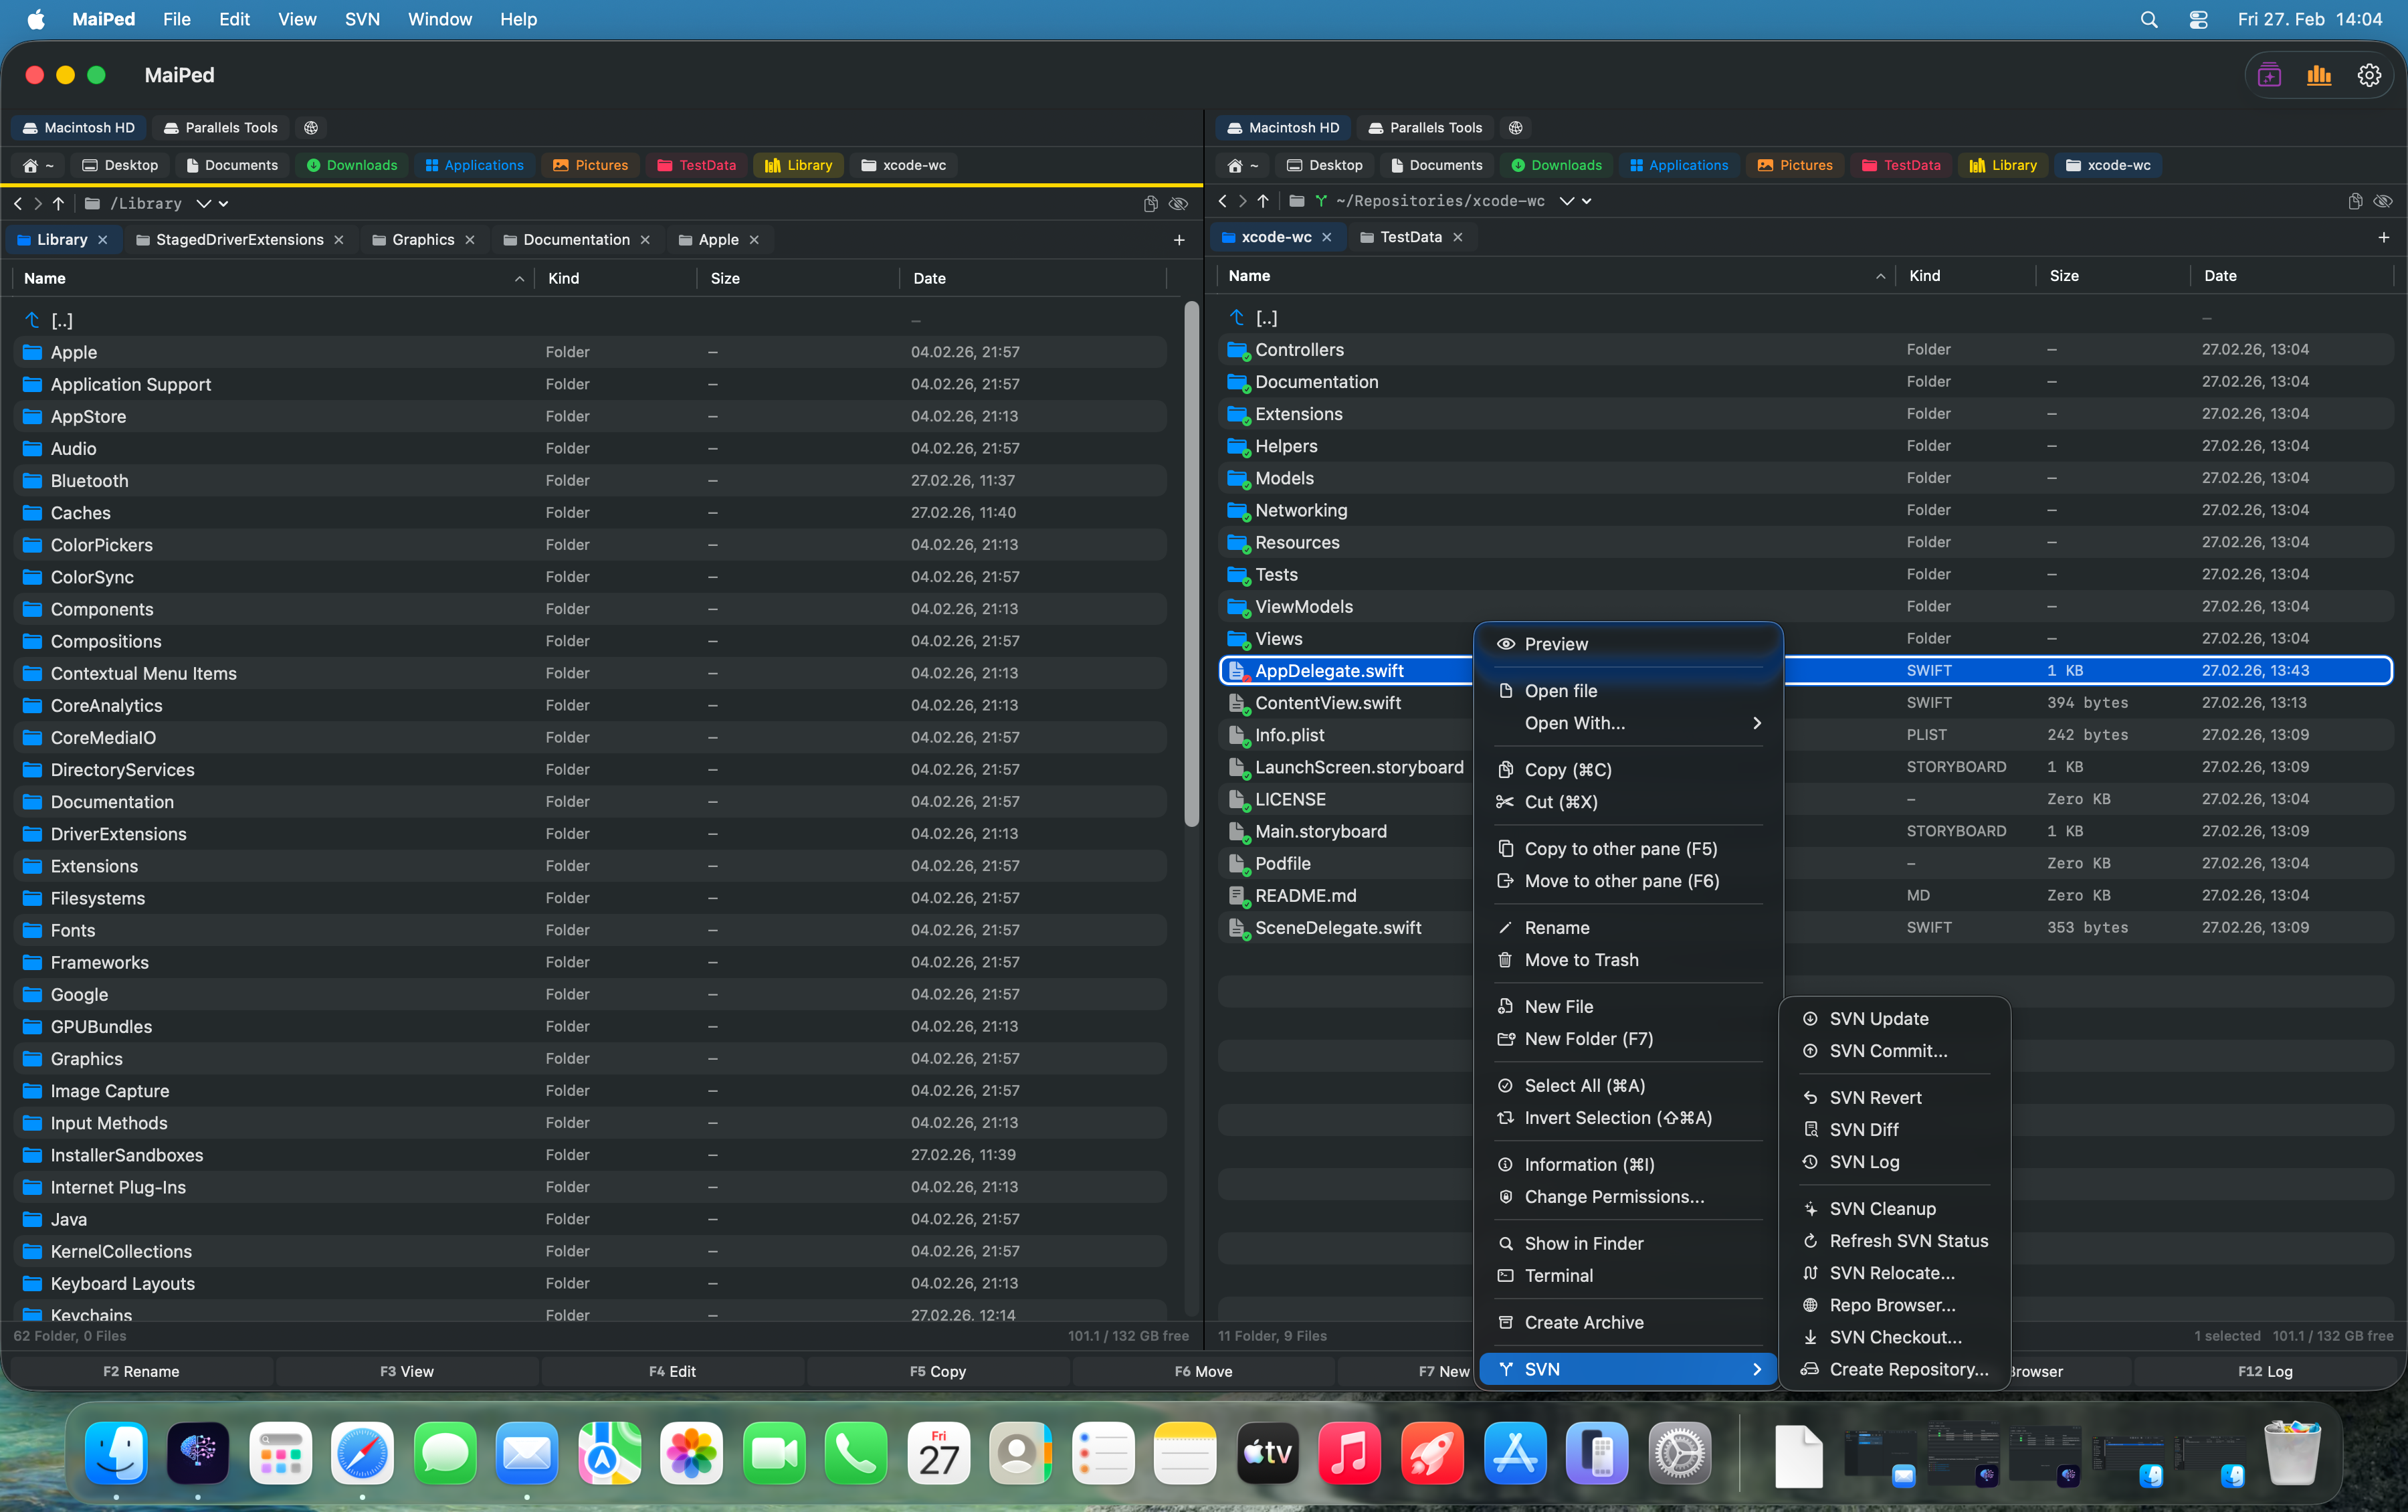Click the branch filter icon in right path bar

(x=1322, y=201)
